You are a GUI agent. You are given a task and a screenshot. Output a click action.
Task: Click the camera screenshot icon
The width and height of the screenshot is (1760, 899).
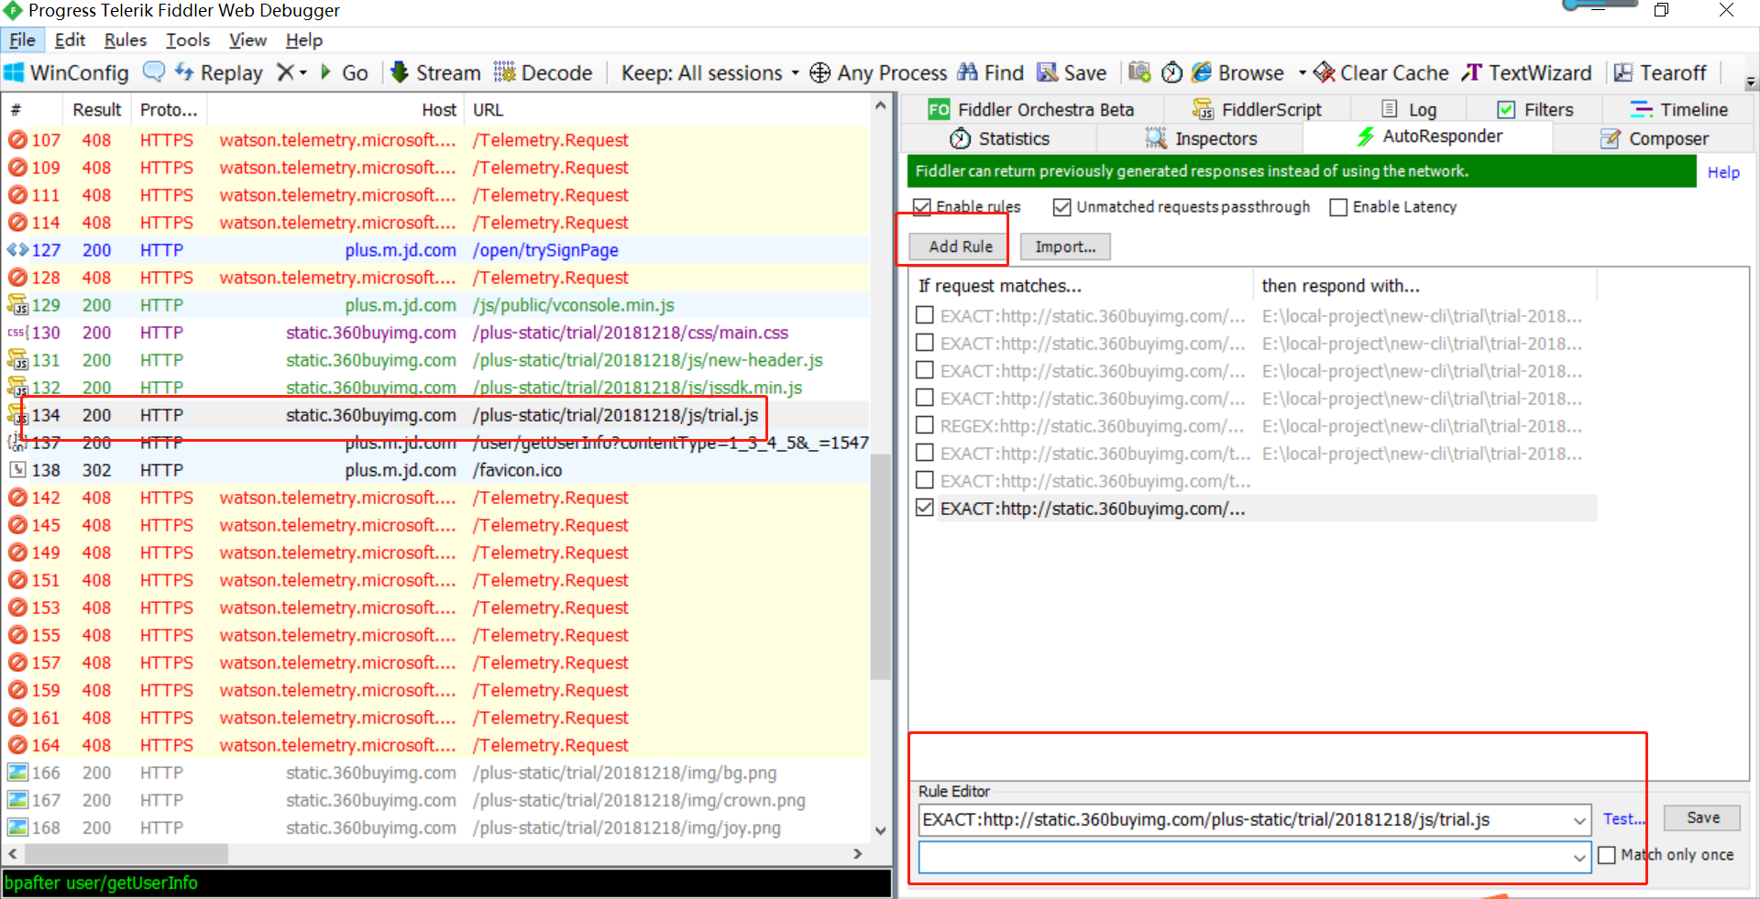(1139, 71)
